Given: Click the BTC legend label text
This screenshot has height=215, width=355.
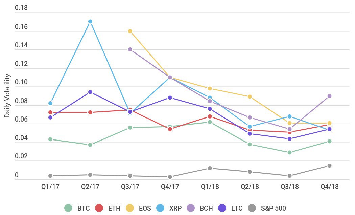Looking at the screenshot, I should pyautogui.click(x=83, y=208).
